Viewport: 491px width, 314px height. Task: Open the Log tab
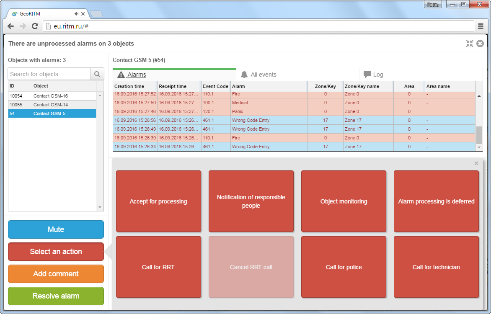coord(373,75)
